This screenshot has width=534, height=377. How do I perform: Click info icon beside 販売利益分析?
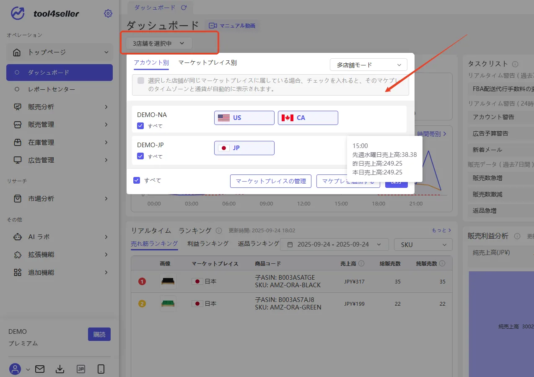point(517,236)
